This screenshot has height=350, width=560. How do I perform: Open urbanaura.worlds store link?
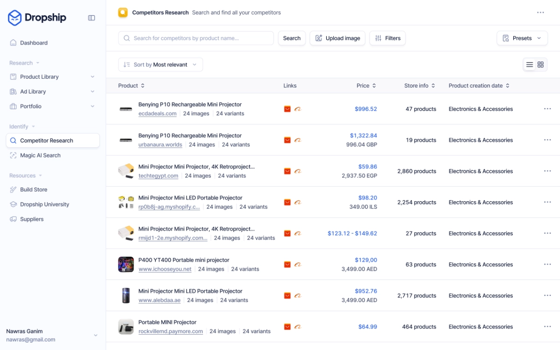coord(160,145)
